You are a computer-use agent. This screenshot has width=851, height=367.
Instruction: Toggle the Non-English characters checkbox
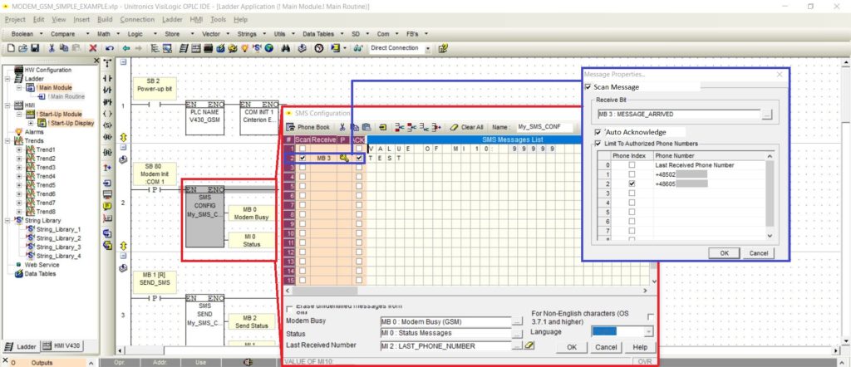click(x=651, y=316)
